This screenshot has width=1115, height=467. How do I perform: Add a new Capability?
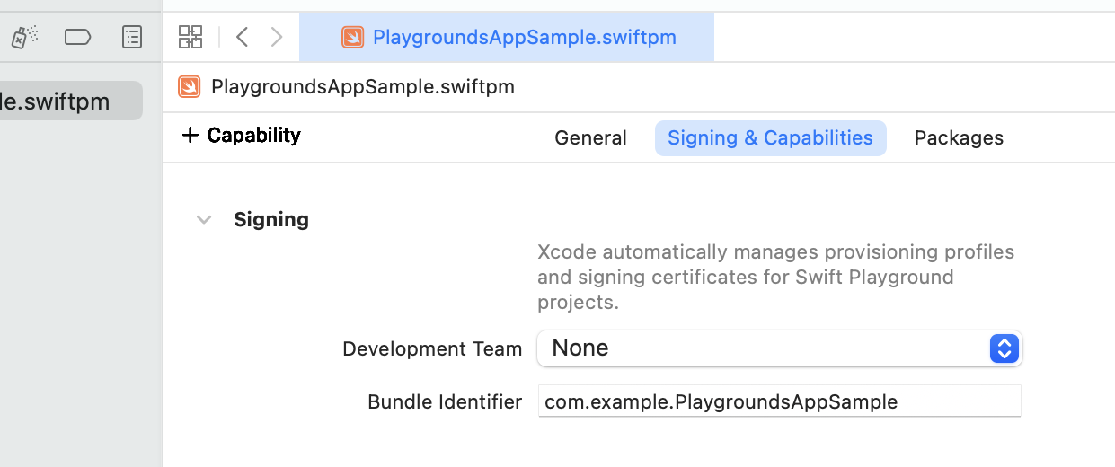pyautogui.click(x=241, y=136)
